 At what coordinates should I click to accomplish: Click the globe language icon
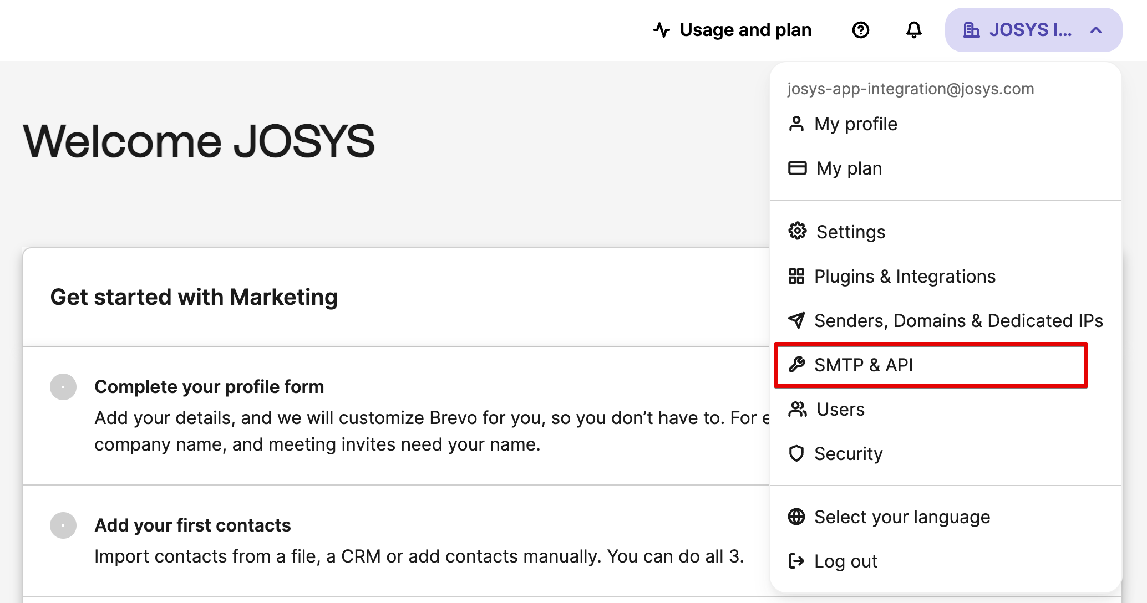(x=796, y=517)
